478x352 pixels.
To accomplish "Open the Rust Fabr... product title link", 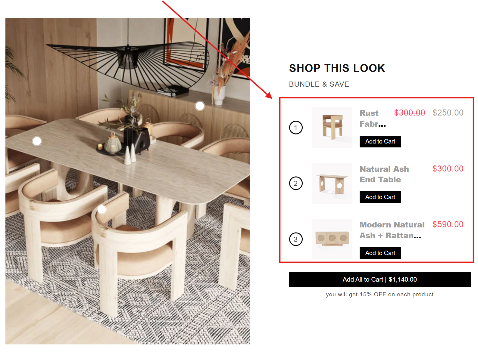I will pyautogui.click(x=373, y=119).
